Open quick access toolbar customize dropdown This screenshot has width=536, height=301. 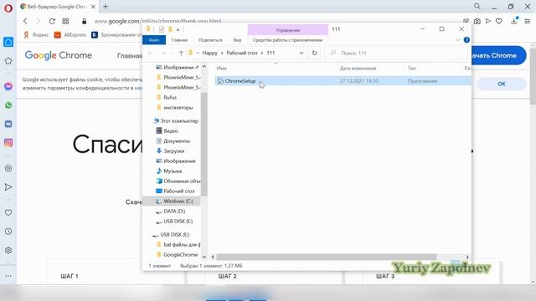tap(178, 30)
